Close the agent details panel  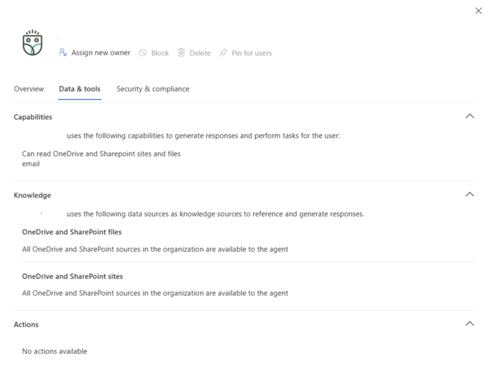click(478, 10)
